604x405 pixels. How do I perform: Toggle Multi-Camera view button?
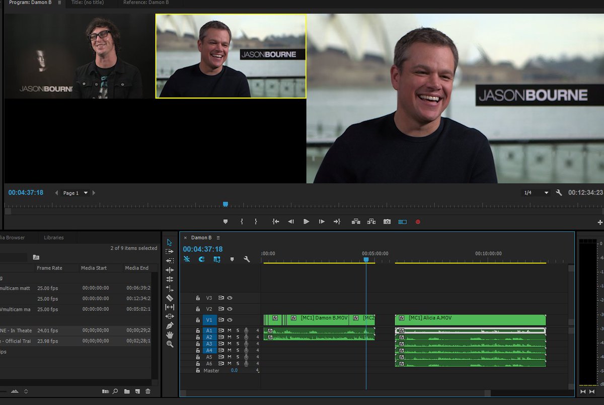pos(402,221)
